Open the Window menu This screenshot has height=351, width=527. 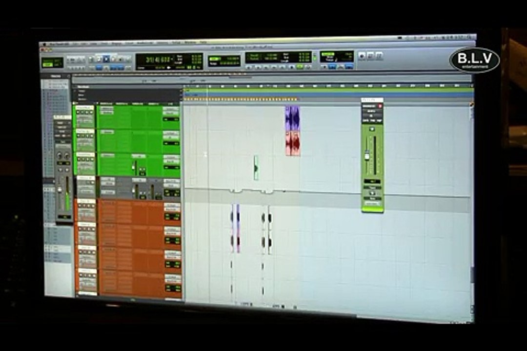tap(190, 43)
